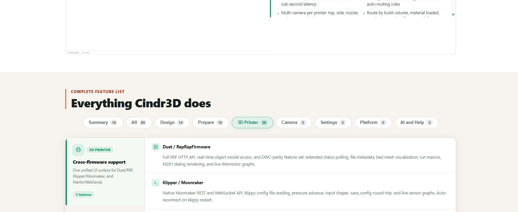
Task: Select the Summary filter tab
Action: coord(103,123)
